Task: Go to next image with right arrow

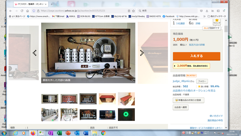Action: pyautogui.click(x=142, y=52)
